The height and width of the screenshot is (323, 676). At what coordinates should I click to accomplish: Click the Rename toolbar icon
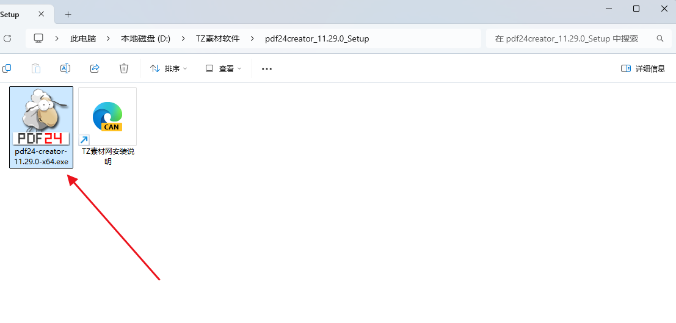(65, 68)
